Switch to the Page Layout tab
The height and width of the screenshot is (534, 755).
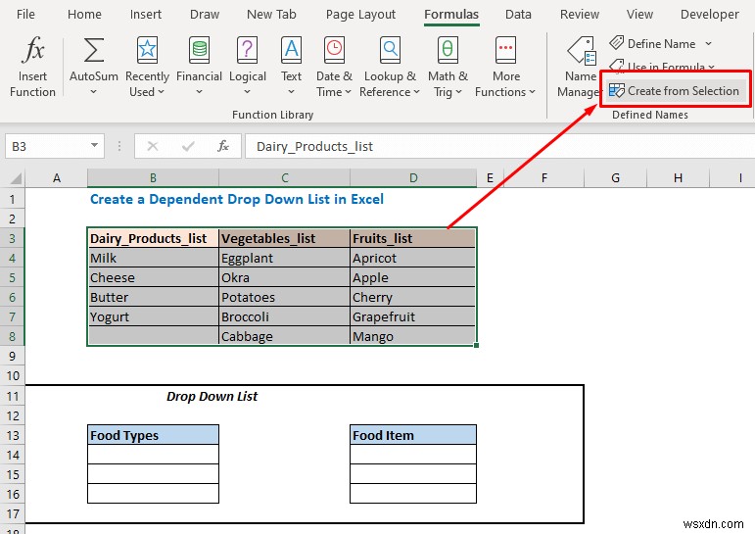[x=360, y=15]
